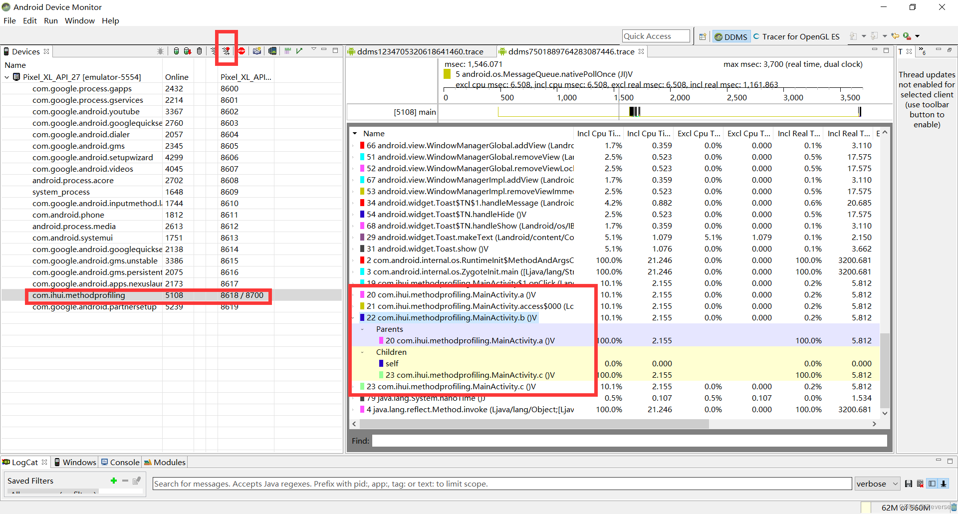Click the Clear Log icon

point(920,484)
